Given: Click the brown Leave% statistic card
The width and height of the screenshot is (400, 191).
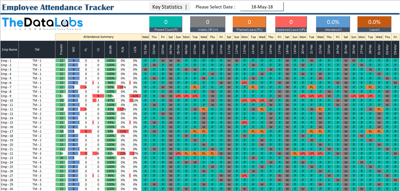Looking at the screenshot, I should click(374, 24).
